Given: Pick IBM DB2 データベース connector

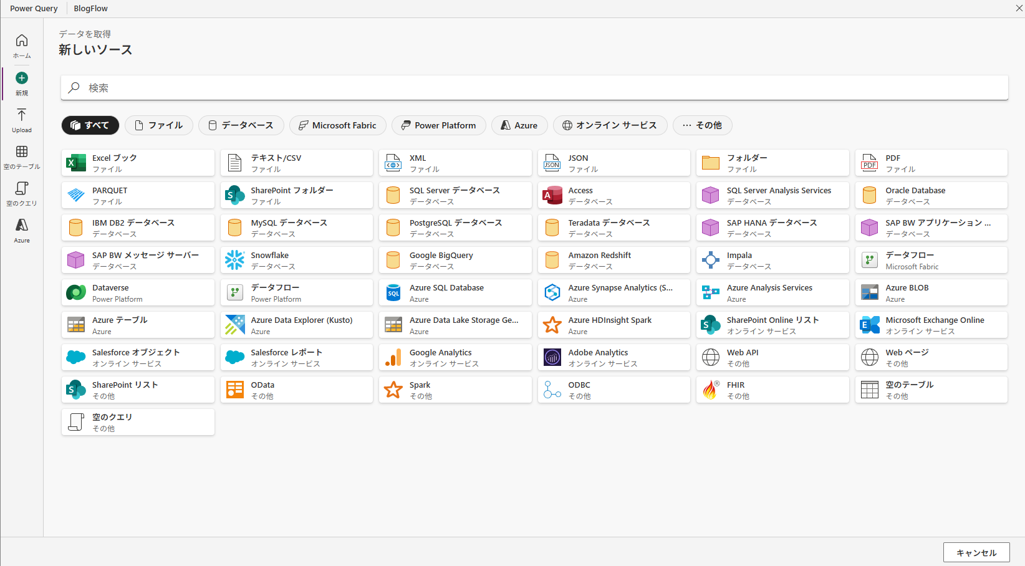Looking at the screenshot, I should [x=138, y=228].
